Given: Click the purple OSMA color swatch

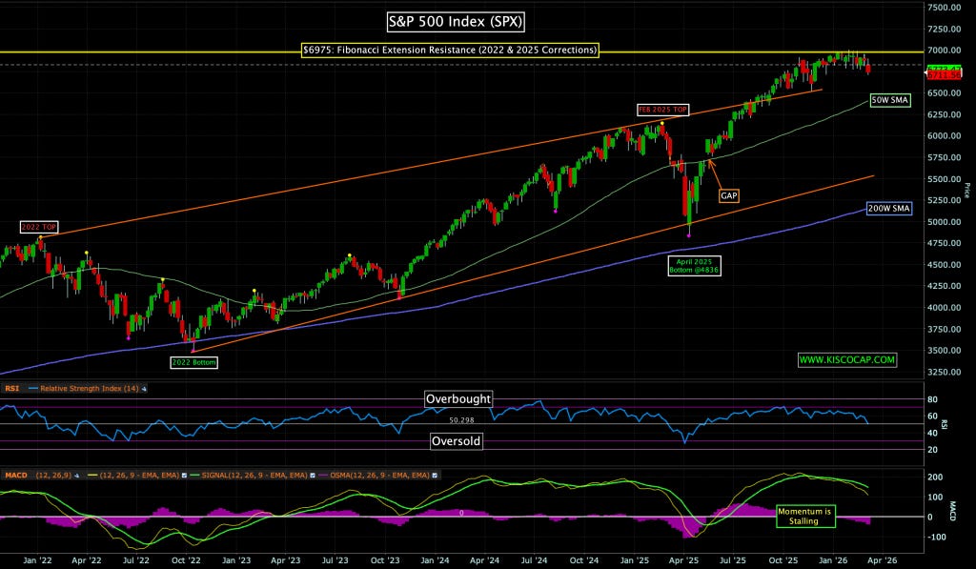Looking at the screenshot, I should (323, 474).
